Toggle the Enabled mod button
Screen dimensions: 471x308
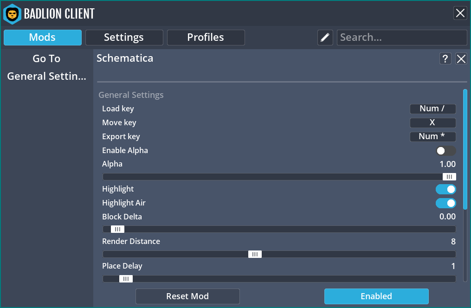[x=376, y=296]
